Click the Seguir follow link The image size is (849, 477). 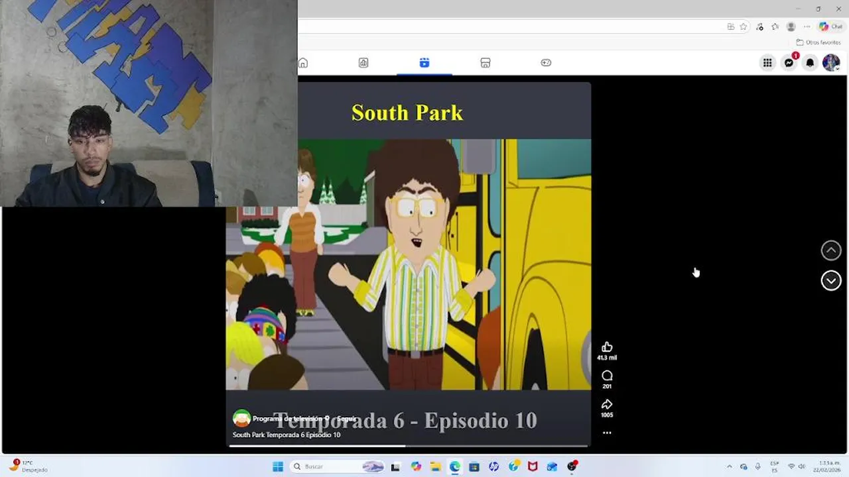tap(346, 419)
